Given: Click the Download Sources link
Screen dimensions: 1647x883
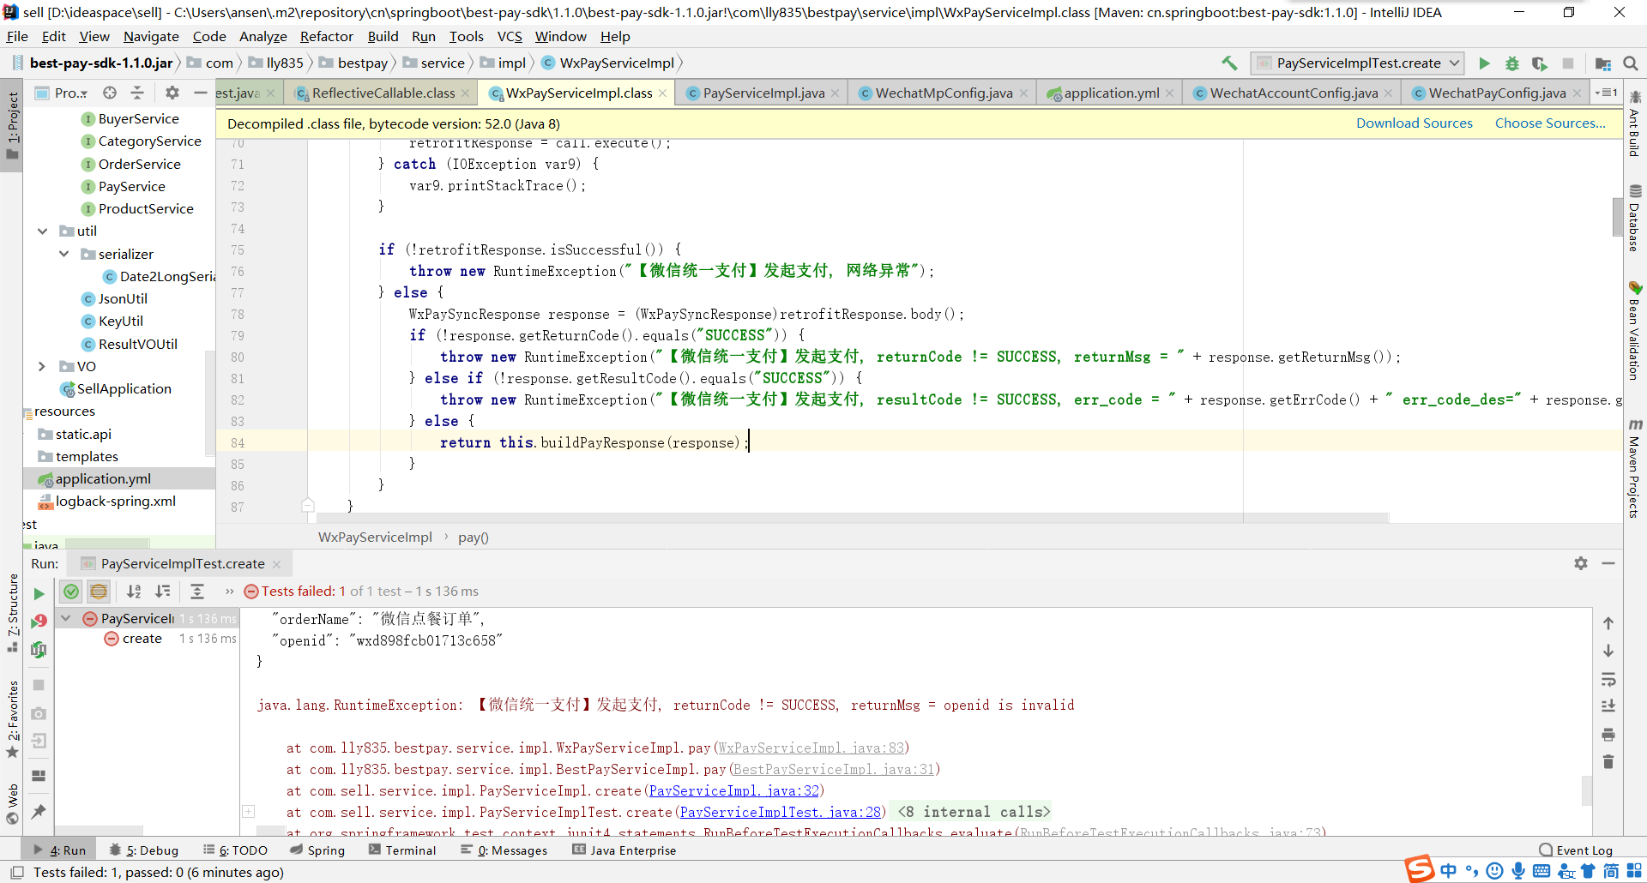Looking at the screenshot, I should point(1414,123).
